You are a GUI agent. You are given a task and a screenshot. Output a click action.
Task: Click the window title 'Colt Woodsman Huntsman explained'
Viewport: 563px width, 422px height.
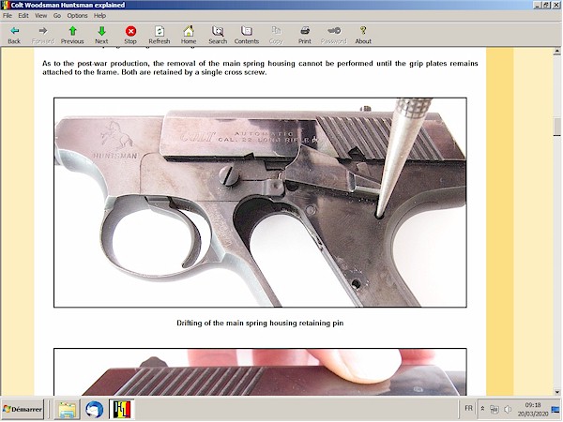(68, 5)
